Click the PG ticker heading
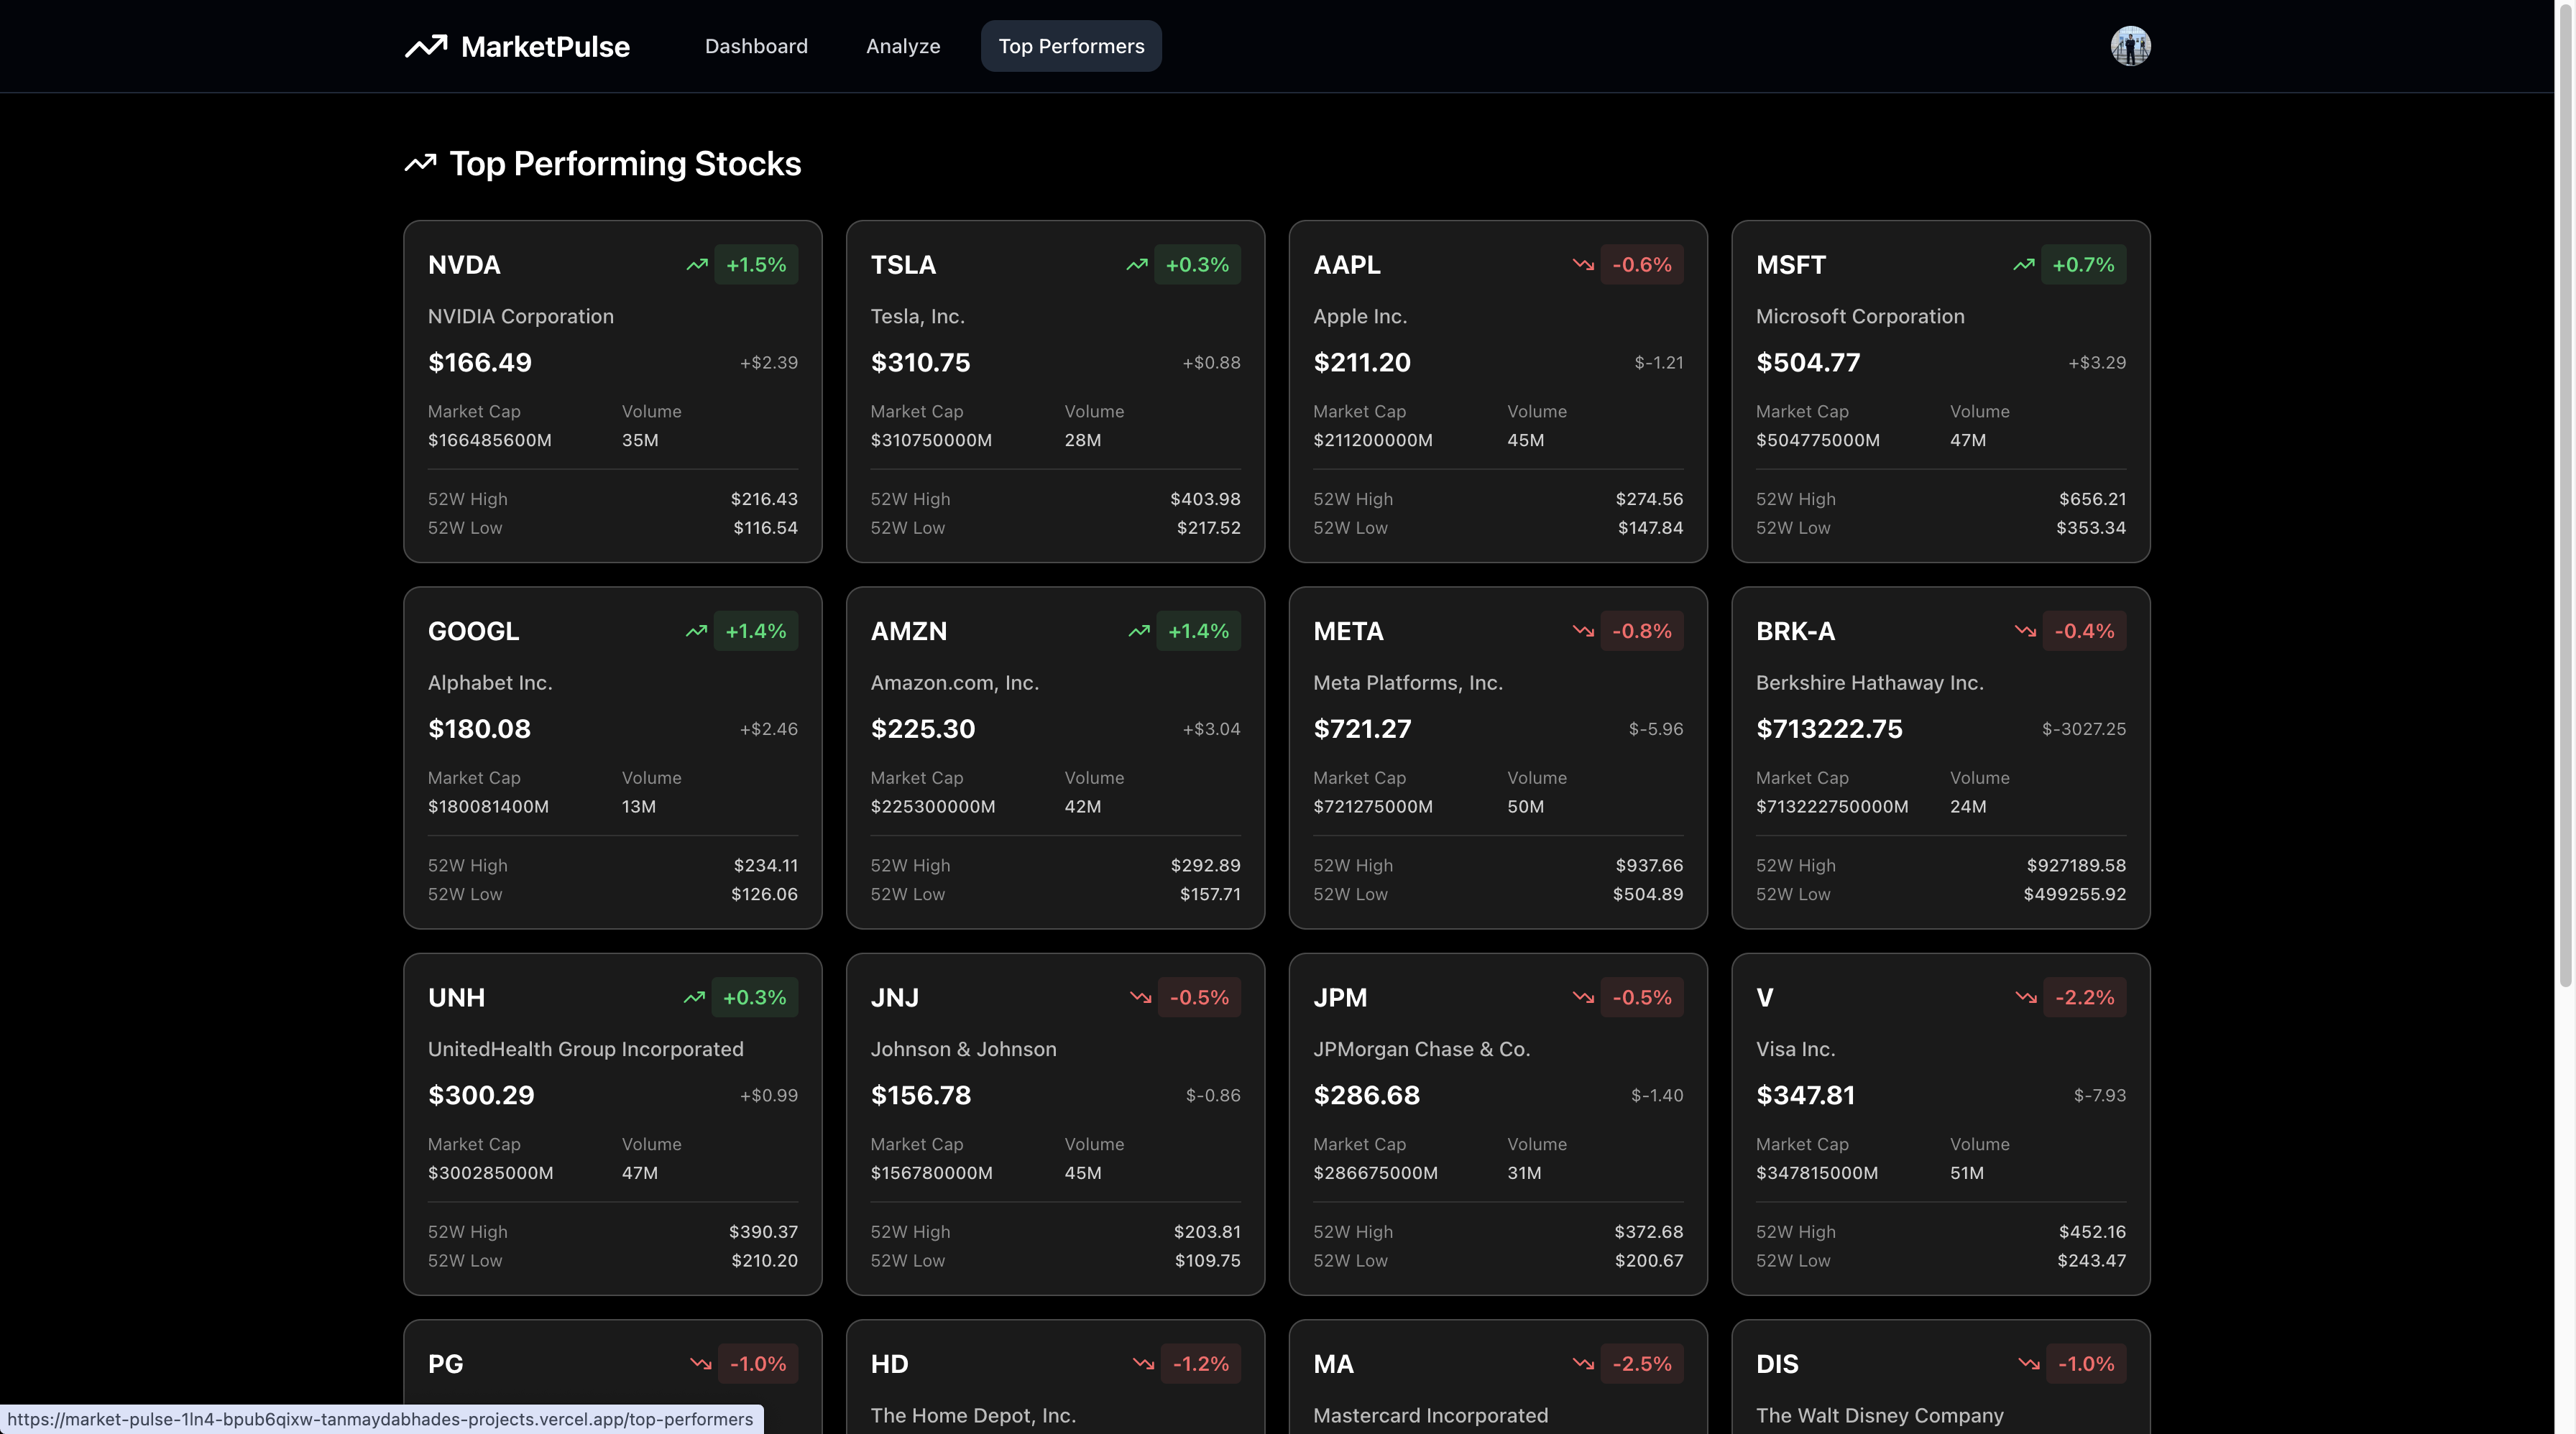 pos(445,1364)
